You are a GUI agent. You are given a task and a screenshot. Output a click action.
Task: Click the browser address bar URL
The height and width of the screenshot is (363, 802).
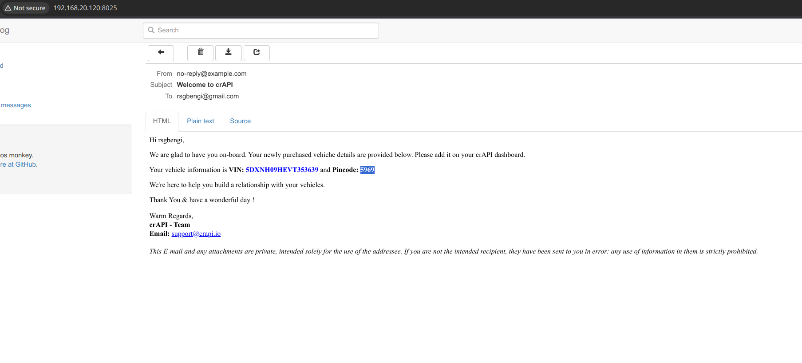click(85, 8)
